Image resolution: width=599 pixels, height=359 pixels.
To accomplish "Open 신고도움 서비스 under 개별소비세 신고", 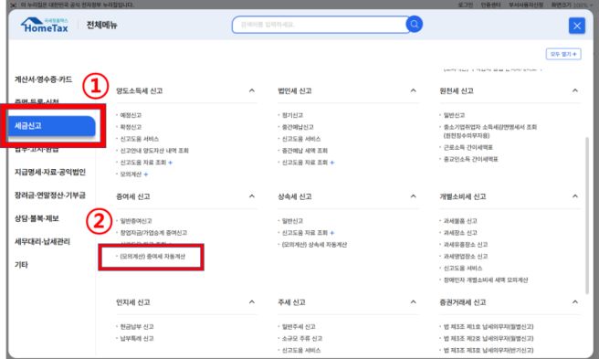I will [x=463, y=269].
